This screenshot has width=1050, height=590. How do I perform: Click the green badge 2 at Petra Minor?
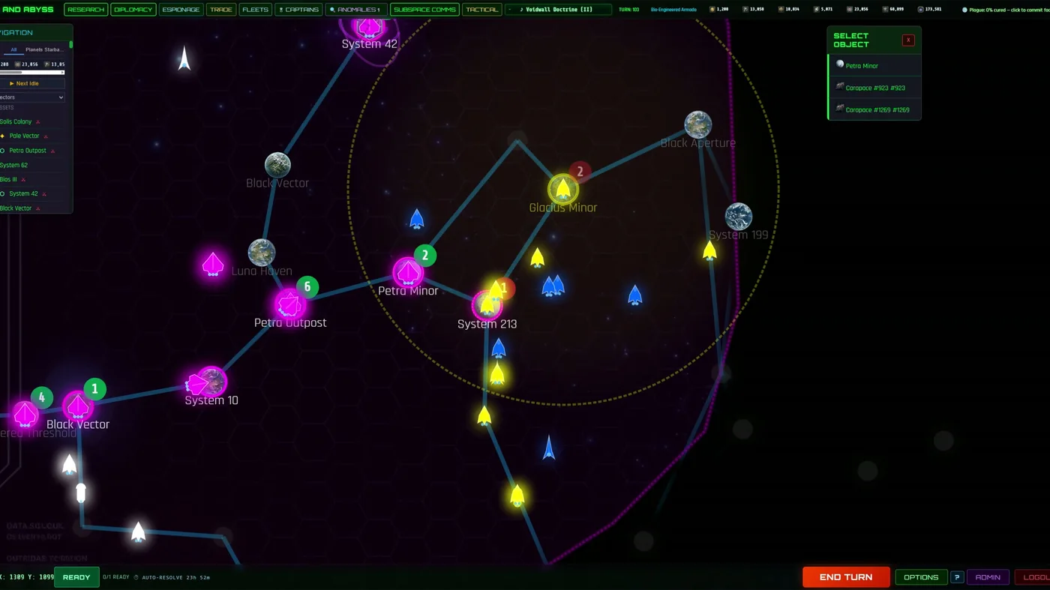425,256
